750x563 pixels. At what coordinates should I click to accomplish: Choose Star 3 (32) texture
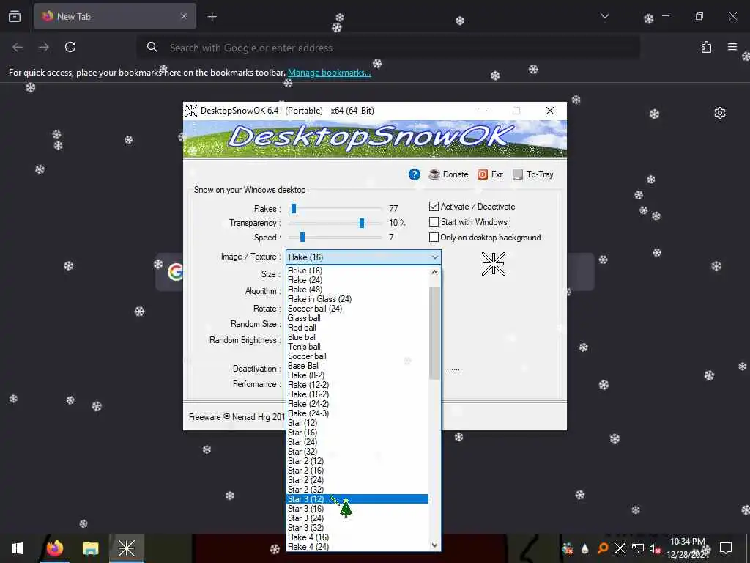coord(357,528)
